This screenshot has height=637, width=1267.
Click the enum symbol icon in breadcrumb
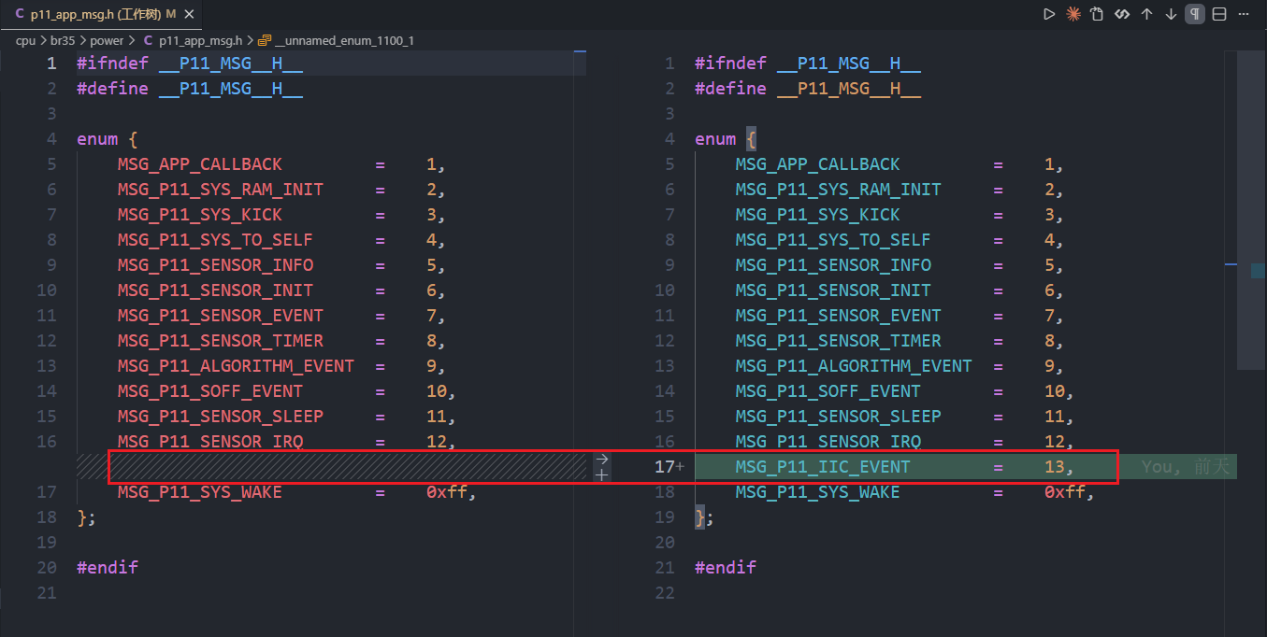265,41
